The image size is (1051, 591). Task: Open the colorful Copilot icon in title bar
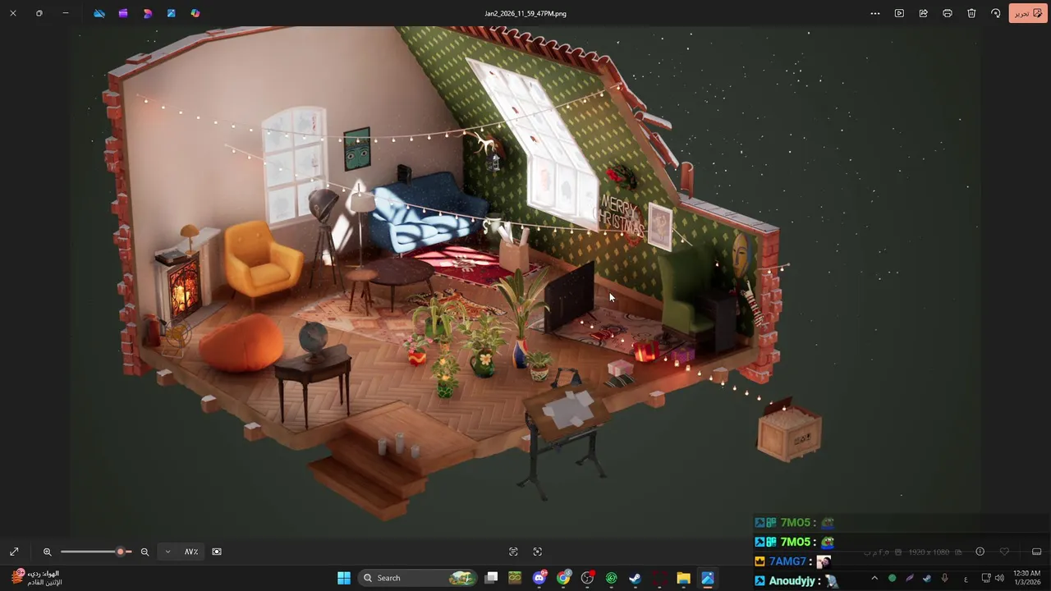tap(195, 13)
